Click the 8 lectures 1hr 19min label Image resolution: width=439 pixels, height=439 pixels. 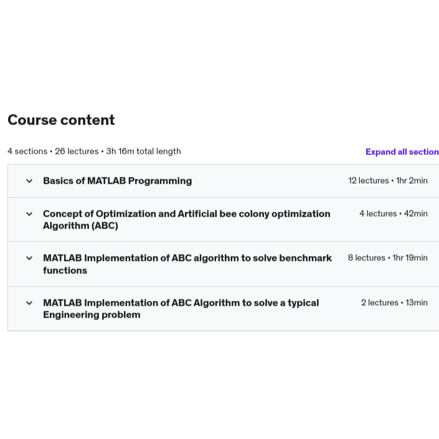pos(387,258)
